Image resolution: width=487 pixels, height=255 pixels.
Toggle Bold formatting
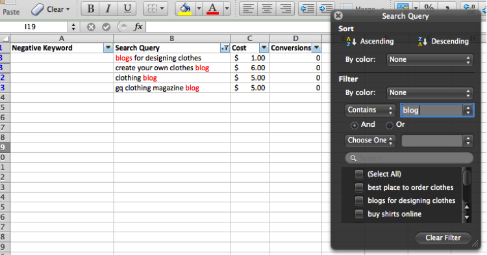(90, 8)
